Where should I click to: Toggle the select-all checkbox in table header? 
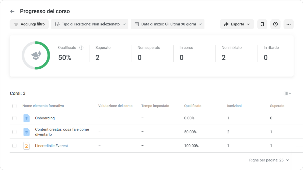(14, 106)
